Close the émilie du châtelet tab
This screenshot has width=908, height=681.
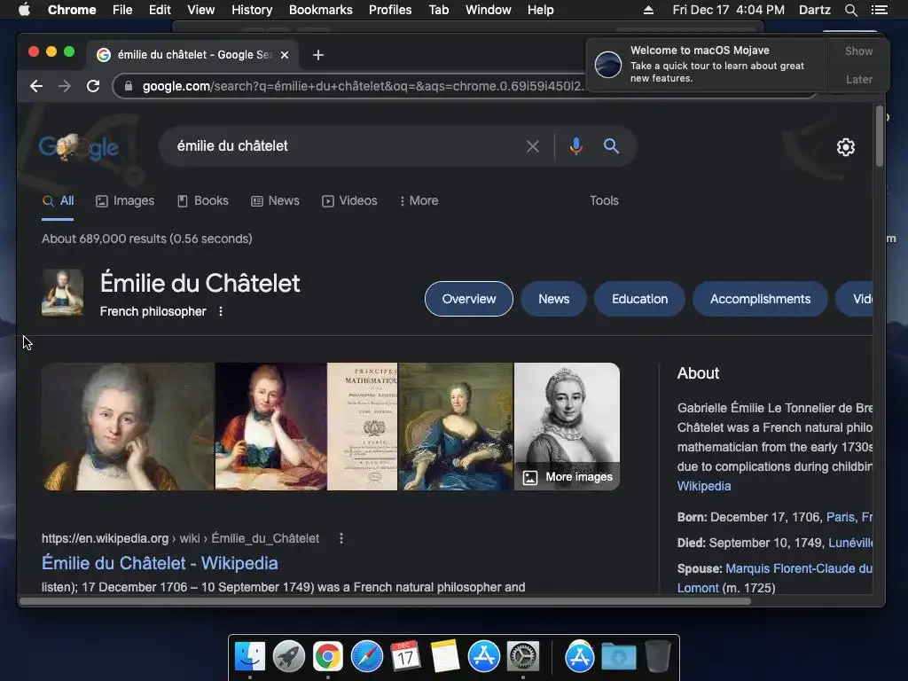(x=285, y=55)
